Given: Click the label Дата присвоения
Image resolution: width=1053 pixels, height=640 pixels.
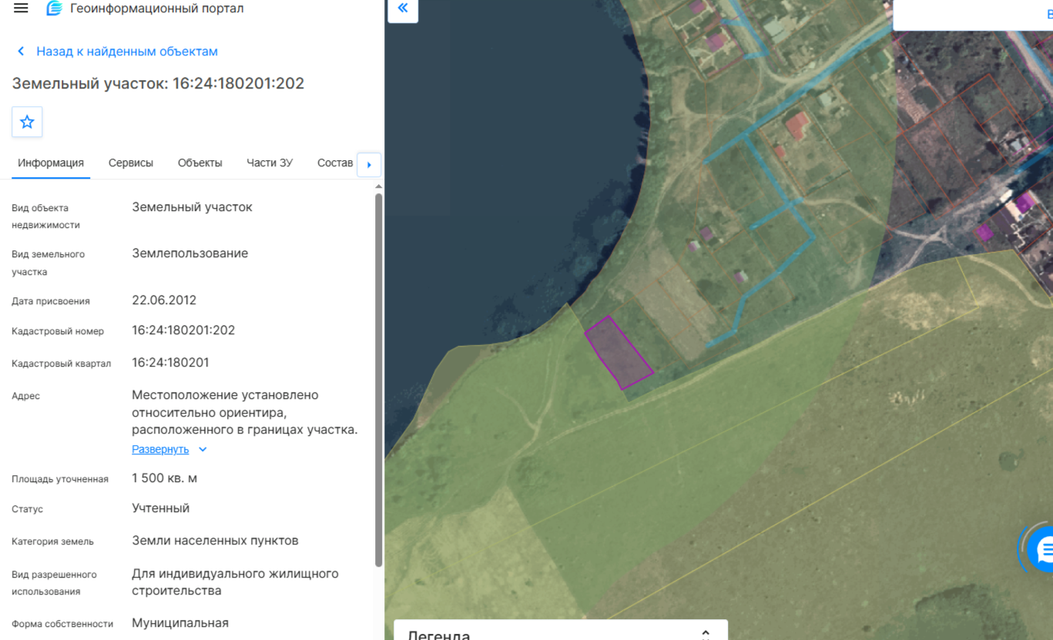Looking at the screenshot, I should (x=51, y=301).
